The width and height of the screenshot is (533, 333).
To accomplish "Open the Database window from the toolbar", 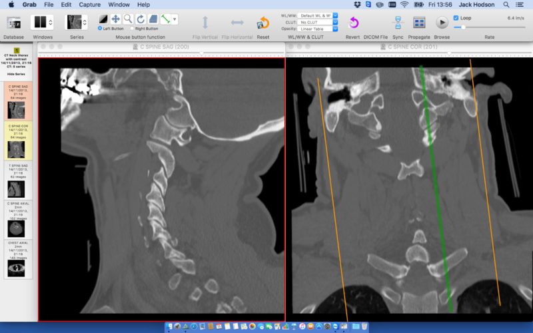I will tap(13, 23).
